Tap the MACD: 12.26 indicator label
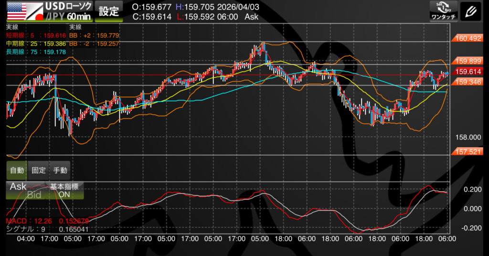 (24, 221)
